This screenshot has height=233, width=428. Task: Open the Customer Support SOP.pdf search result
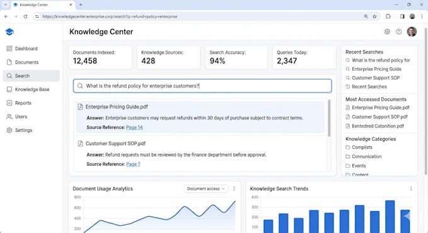pos(115,144)
